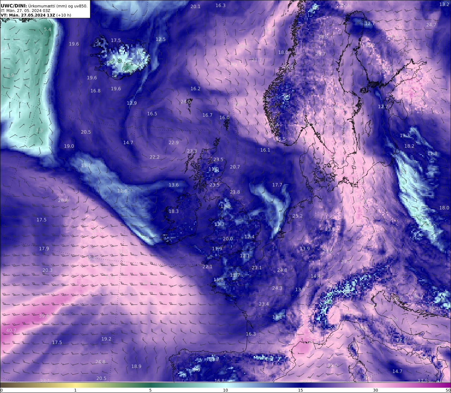The image size is (451, 393).
Task: Click the 16.1 value in the North Sea
Action: pos(265,150)
